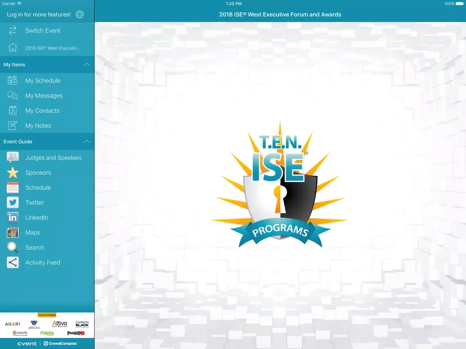Collapse the My Items section chevron

click(x=87, y=64)
